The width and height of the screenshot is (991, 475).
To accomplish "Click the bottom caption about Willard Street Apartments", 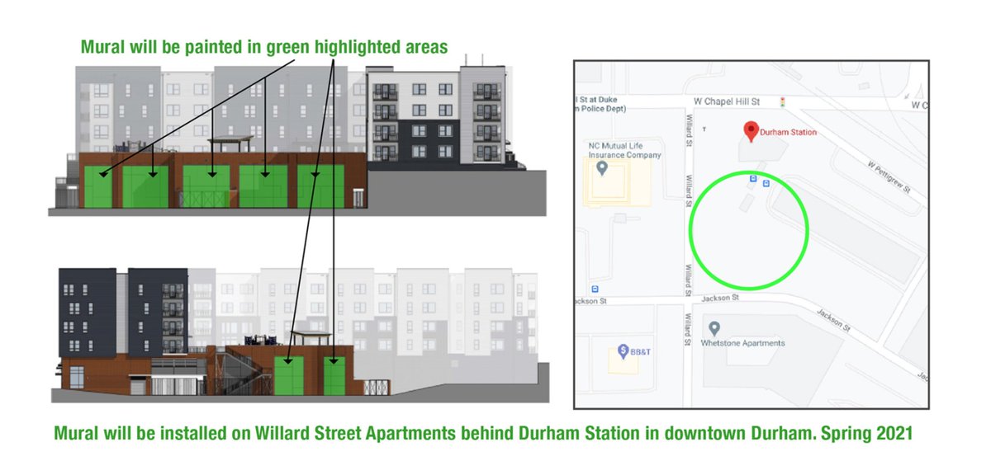I will coord(483,433).
